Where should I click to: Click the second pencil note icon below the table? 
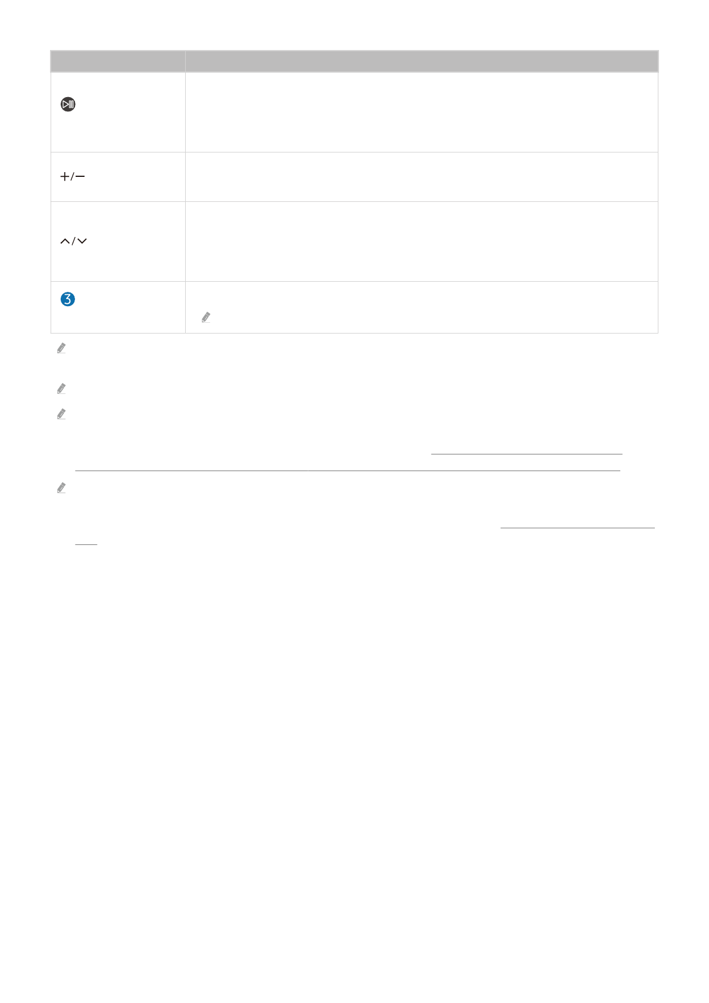[61, 388]
